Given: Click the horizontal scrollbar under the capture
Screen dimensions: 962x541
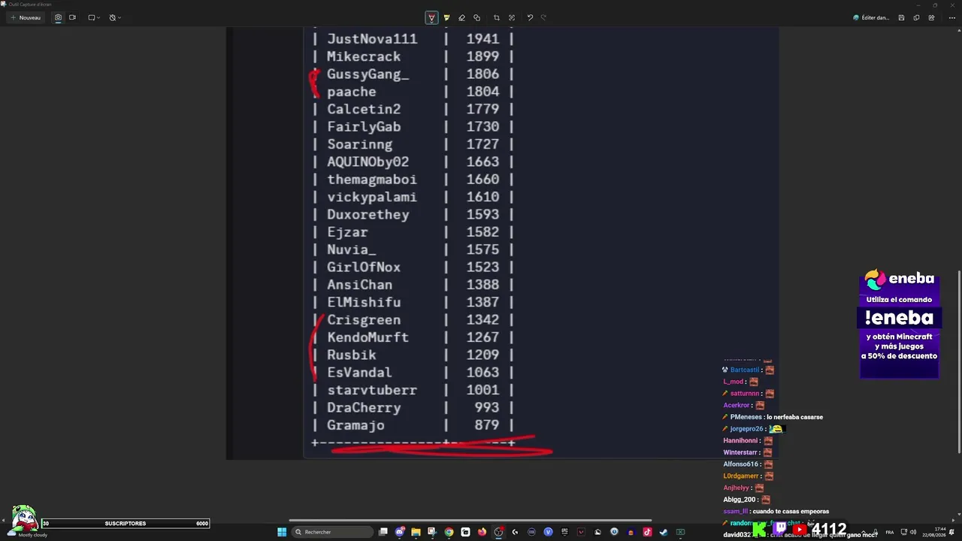Looking at the screenshot, I should pos(470,520).
